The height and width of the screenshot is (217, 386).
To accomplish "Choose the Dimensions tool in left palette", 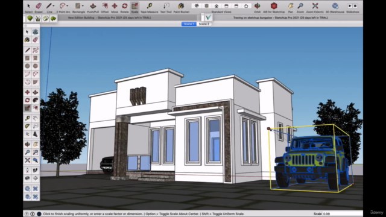I will [36, 118].
